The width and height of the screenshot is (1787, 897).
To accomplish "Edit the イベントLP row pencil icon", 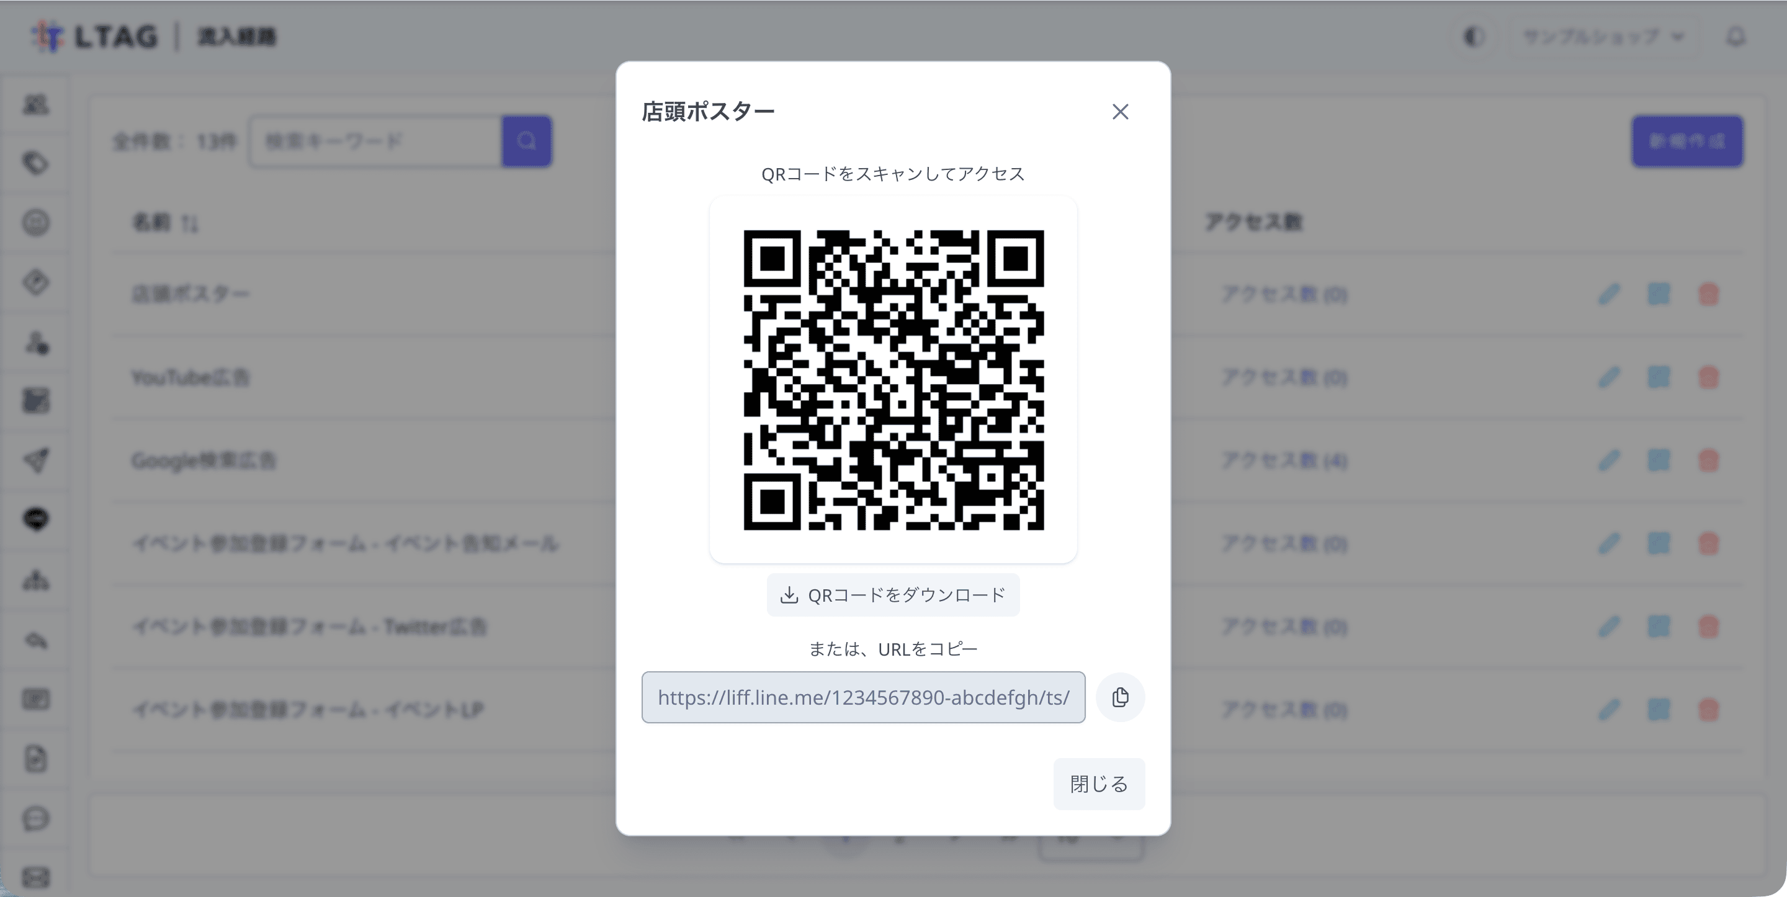I will pyautogui.click(x=1610, y=710).
